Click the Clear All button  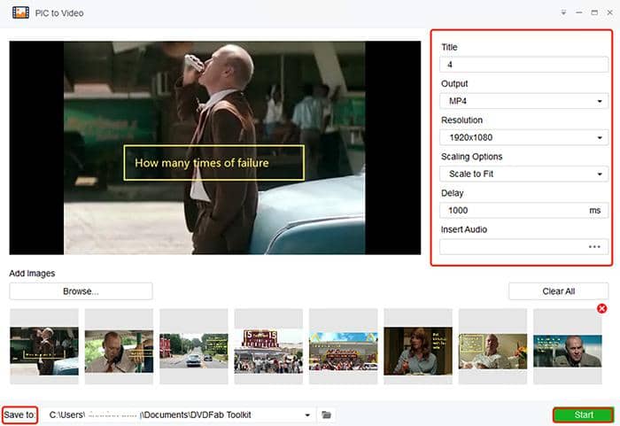(558, 291)
